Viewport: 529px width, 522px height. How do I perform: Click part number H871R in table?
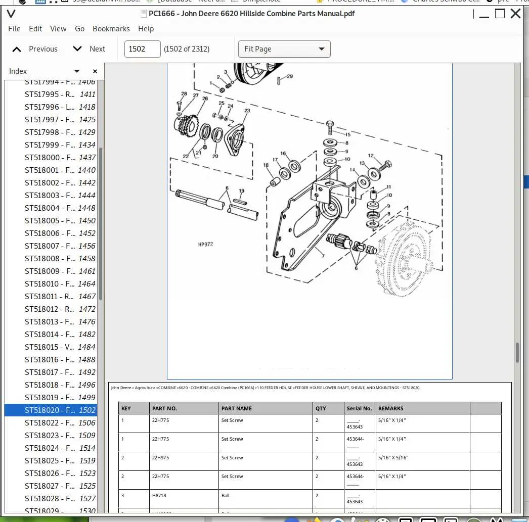point(159,495)
